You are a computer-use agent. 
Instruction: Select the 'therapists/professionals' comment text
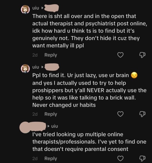point(89,142)
